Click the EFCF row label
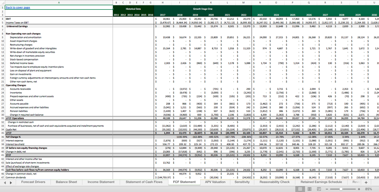The image size is (379, 192). click(x=9, y=155)
